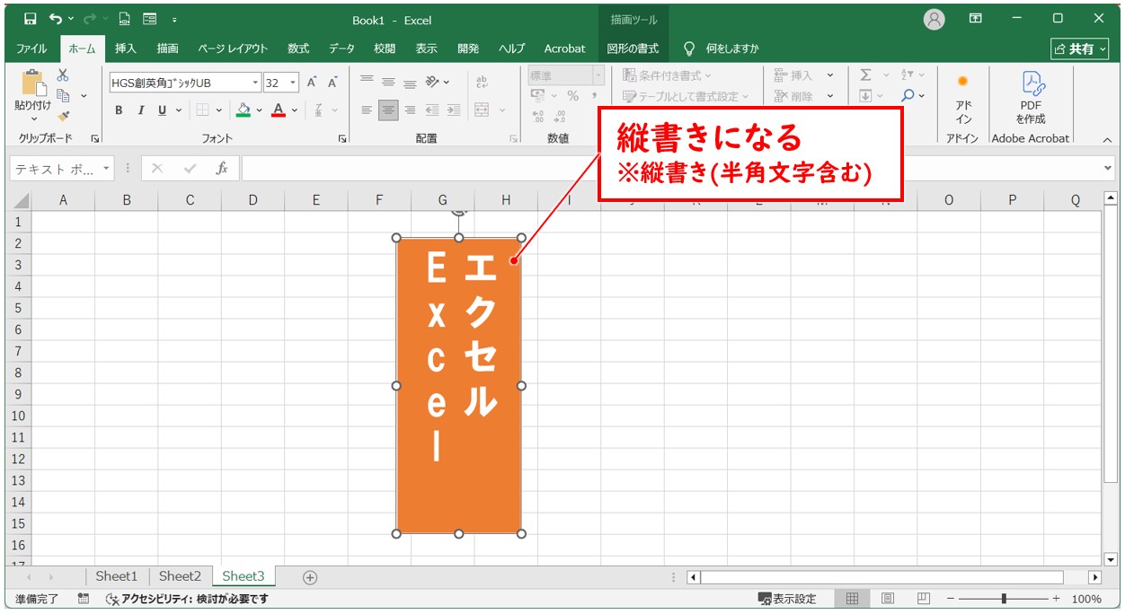Decrease font size with the smaller A icon
Viewport: 1125px width, 614px height.
332,83
